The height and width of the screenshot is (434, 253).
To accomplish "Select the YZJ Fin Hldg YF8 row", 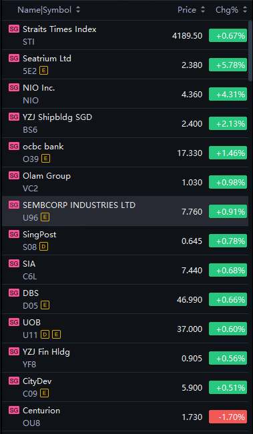I will [x=125, y=357].
